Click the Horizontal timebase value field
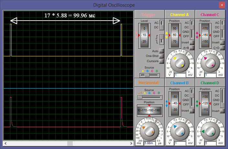 tap(149, 143)
